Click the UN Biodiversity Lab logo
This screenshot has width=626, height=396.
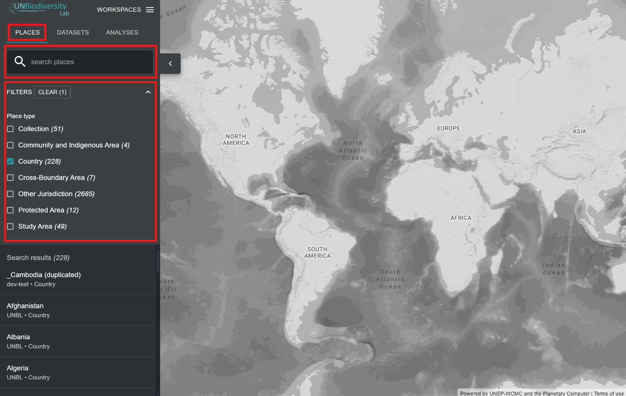[x=39, y=8]
